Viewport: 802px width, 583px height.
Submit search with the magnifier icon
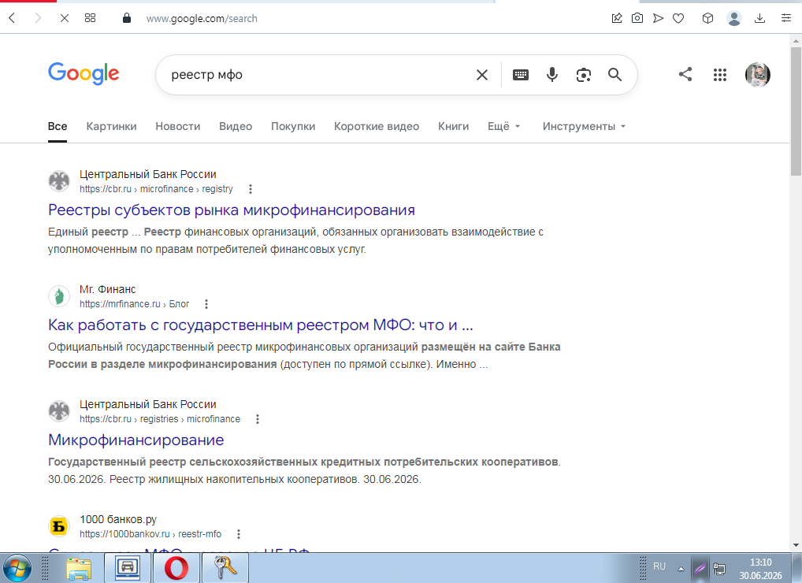pos(614,75)
